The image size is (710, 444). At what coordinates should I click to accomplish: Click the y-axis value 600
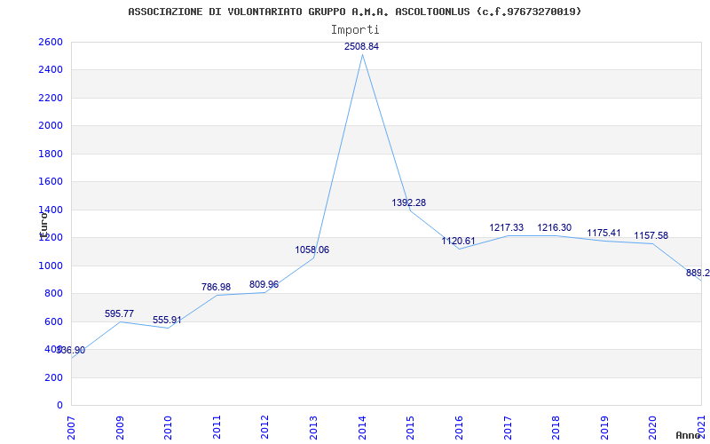tap(54, 321)
